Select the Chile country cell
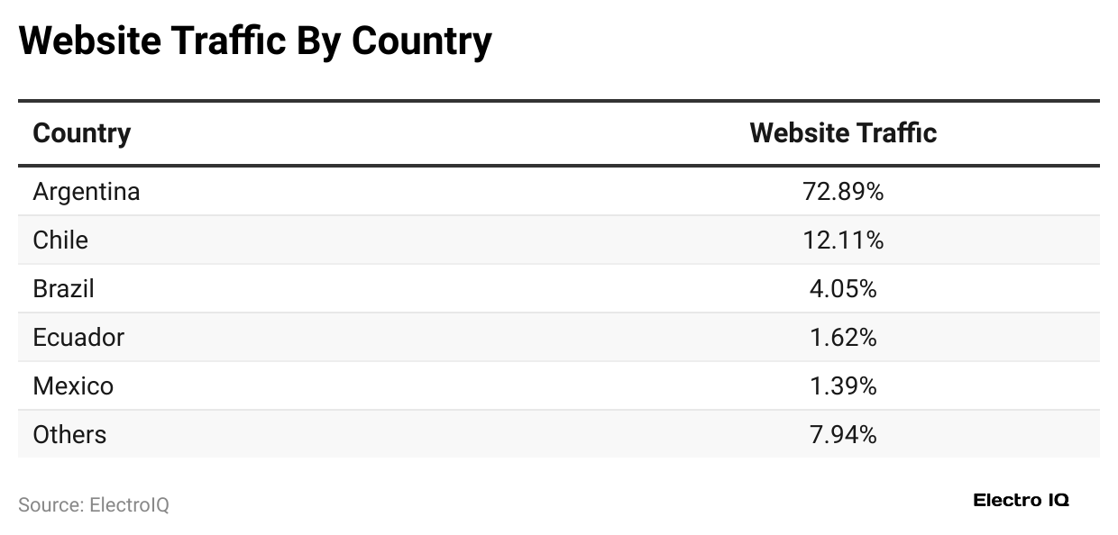This screenshot has height=535, width=1118. coord(60,240)
